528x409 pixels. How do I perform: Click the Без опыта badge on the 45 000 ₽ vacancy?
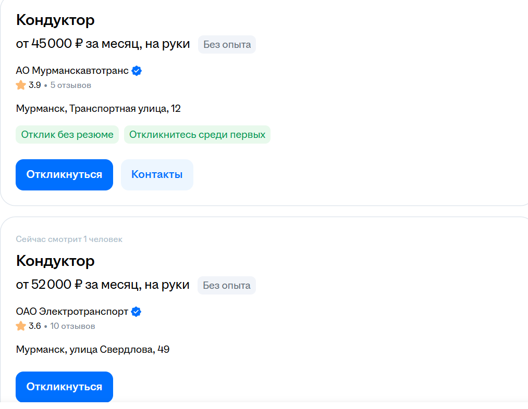(x=227, y=45)
